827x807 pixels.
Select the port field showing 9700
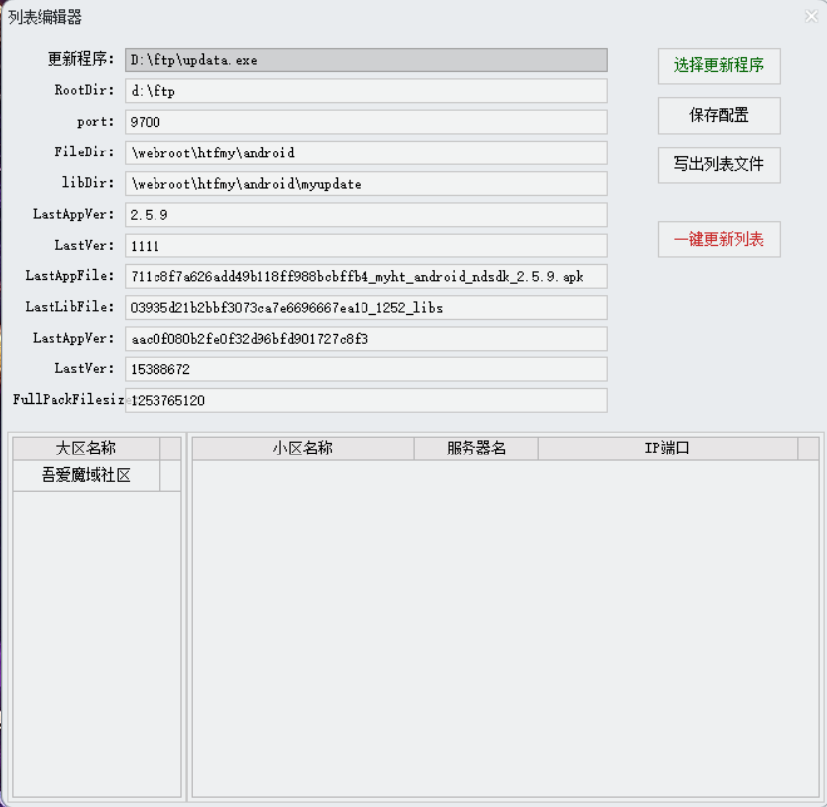click(366, 122)
